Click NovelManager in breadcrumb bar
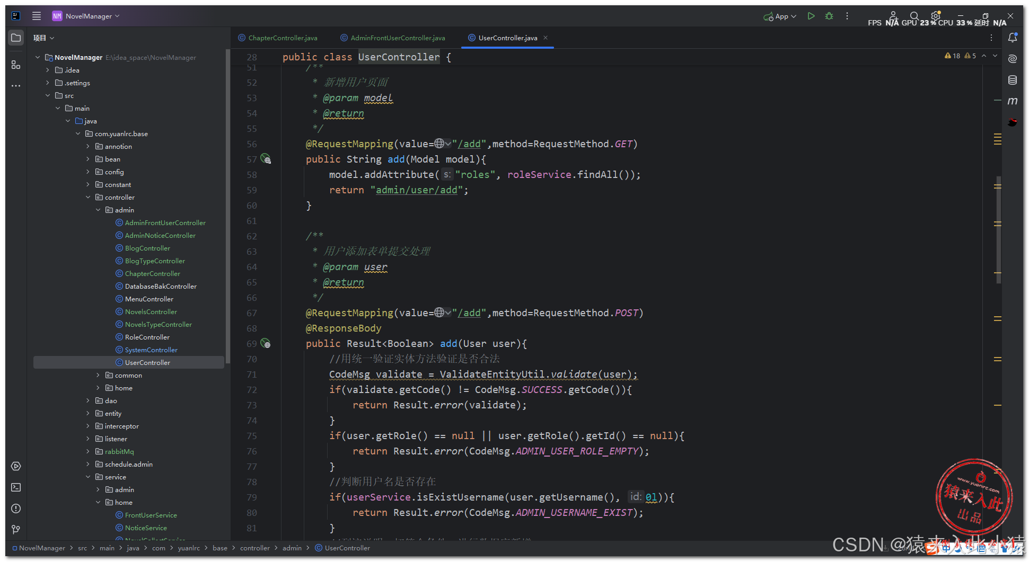Screen dimensions: 1029x562 (x=42, y=548)
